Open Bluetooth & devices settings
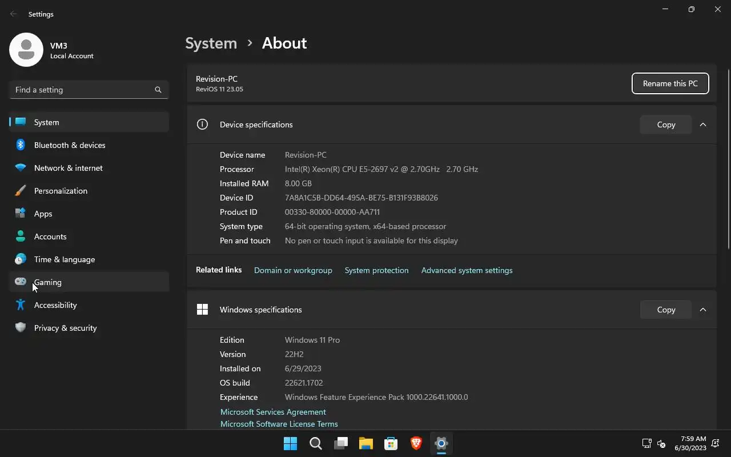This screenshot has height=457, width=731. coord(89,145)
